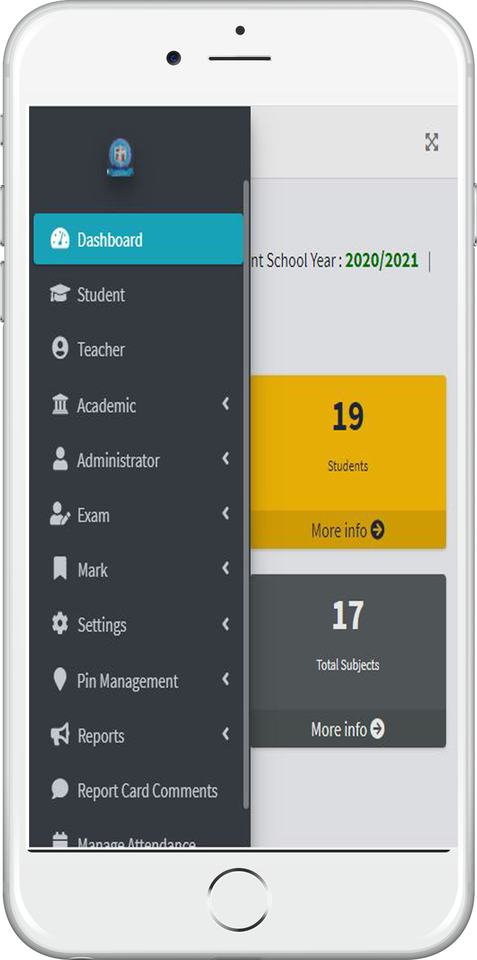The height and width of the screenshot is (960, 477).
Task: Expand the Administrator submenu chevron
Action: (x=226, y=459)
